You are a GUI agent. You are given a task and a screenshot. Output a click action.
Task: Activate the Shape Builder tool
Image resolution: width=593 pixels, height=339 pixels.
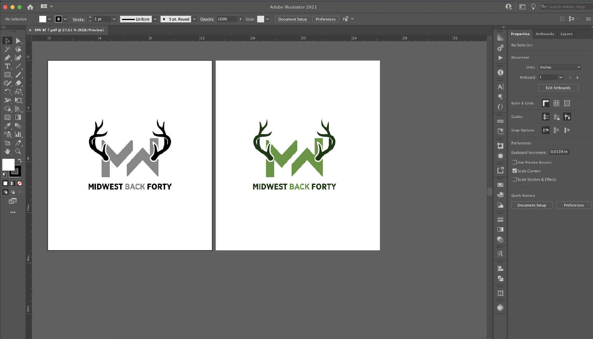tap(7, 109)
